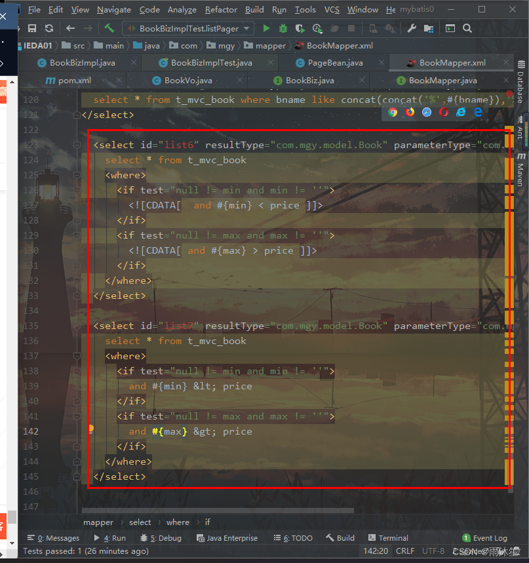Viewport: 529px width, 563px height.
Task: Collapse where fold at line 137
Action: (77, 356)
